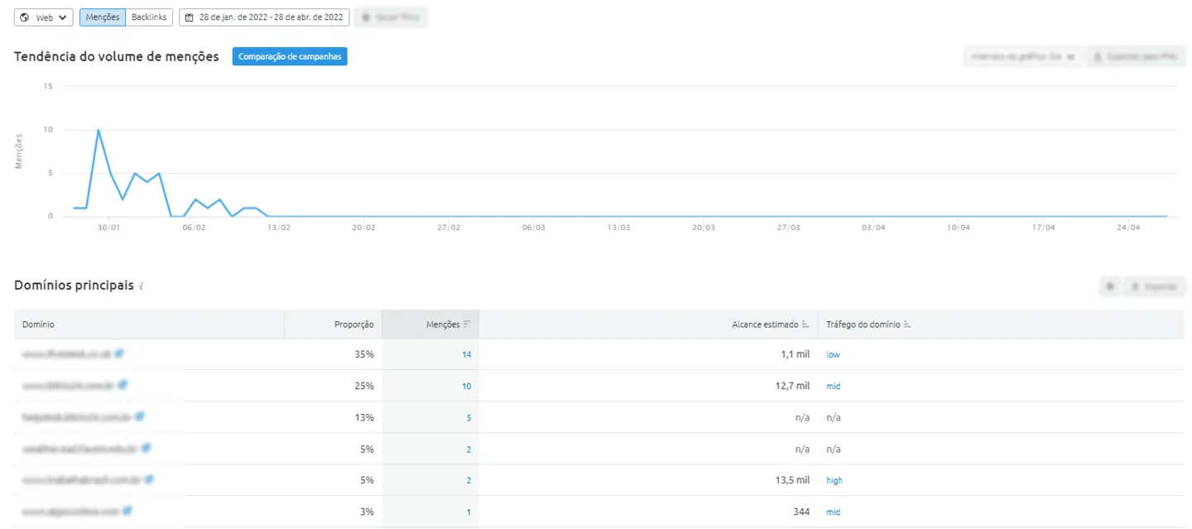Open the 10 mentions link

pos(466,386)
